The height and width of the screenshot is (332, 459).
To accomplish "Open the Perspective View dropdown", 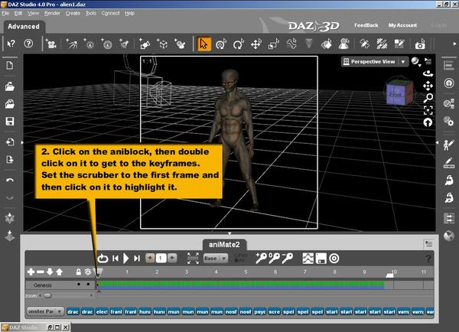I will tap(374, 62).
